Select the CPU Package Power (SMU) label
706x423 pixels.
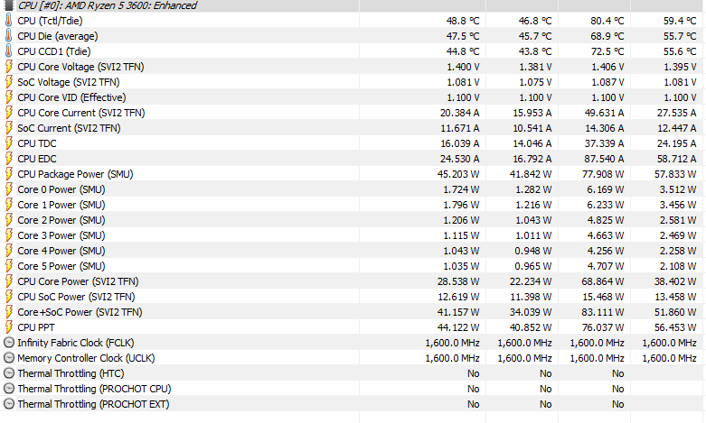(75, 174)
